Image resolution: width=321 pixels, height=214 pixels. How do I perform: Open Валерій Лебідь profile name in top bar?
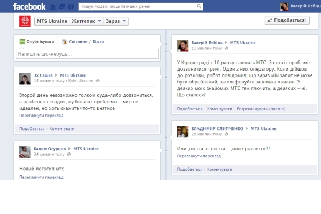pyautogui.click(x=305, y=6)
